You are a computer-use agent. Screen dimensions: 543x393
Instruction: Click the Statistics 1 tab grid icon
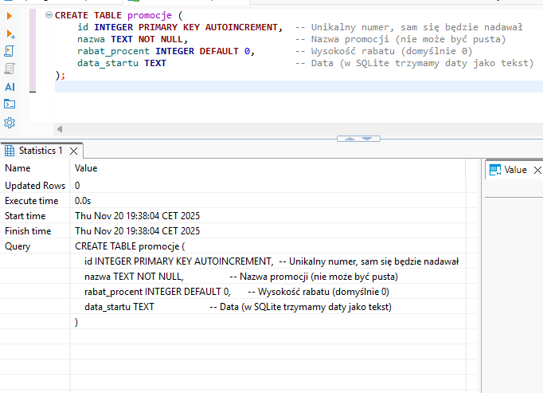click(x=10, y=150)
